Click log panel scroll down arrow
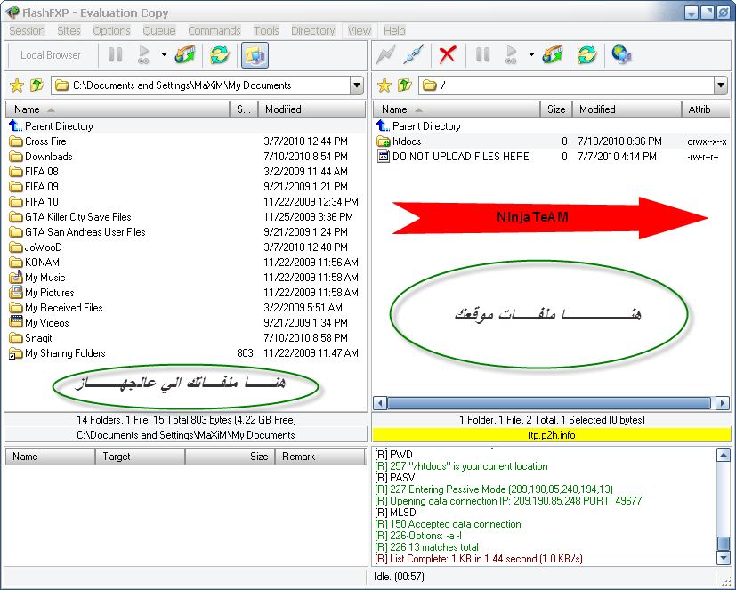 coord(724,558)
